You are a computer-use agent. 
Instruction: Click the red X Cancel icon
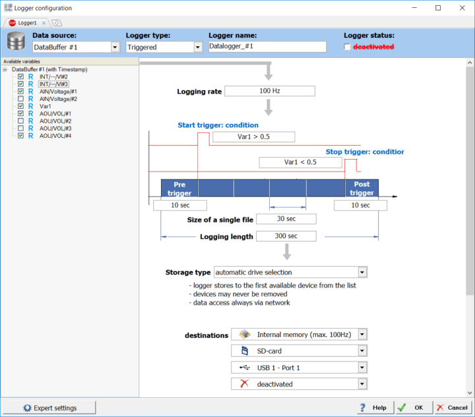pos(440,408)
